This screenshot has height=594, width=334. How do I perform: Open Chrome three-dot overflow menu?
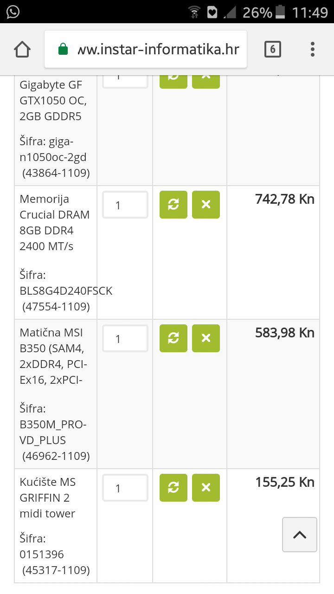pyautogui.click(x=313, y=49)
